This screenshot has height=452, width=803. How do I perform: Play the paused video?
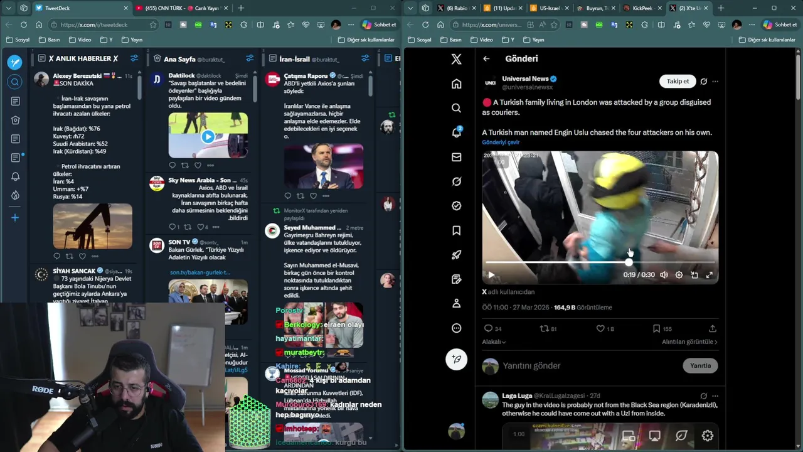click(x=491, y=275)
